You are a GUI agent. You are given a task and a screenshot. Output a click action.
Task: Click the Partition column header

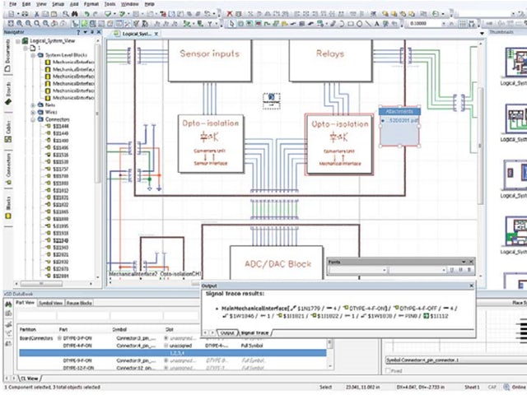28,329
